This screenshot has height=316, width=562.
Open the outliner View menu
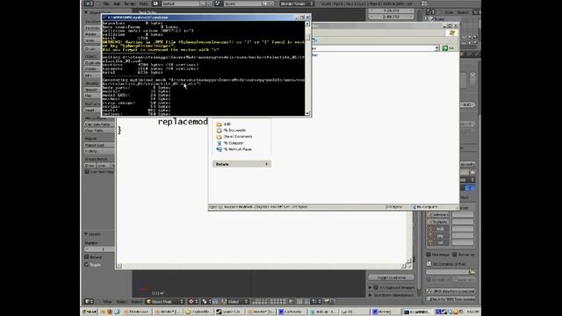tap(449, 12)
